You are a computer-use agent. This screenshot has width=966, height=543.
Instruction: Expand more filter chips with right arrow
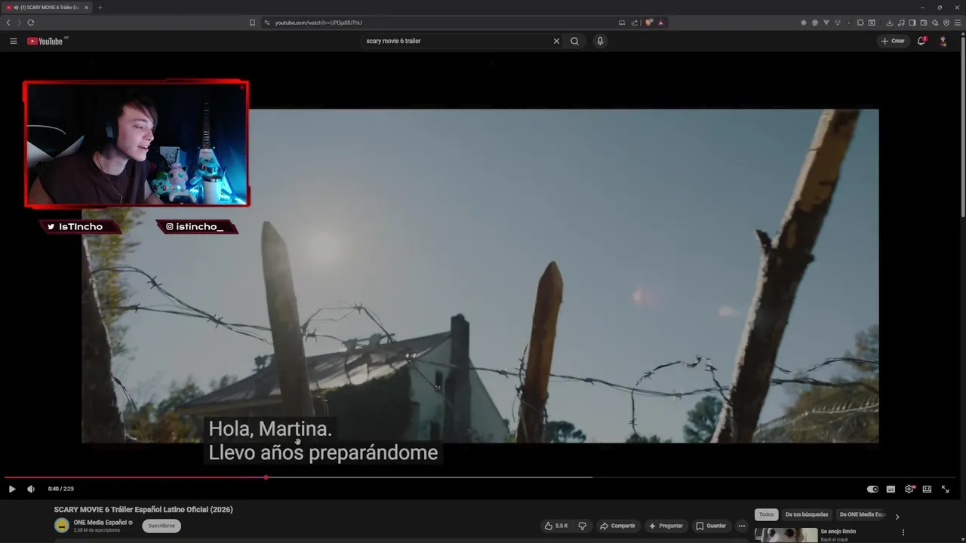click(x=897, y=517)
